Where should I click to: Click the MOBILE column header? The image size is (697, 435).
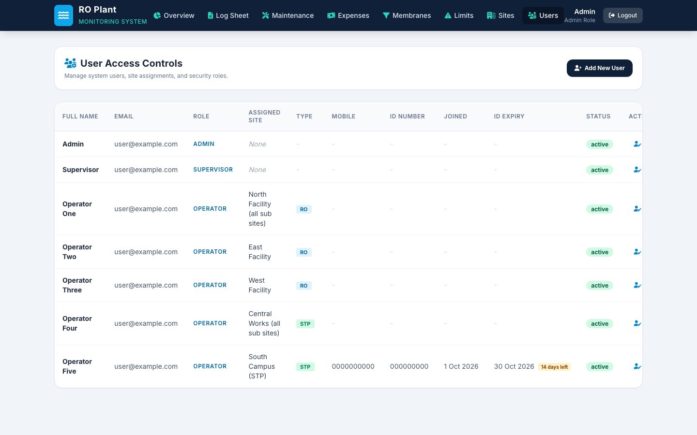(344, 116)
